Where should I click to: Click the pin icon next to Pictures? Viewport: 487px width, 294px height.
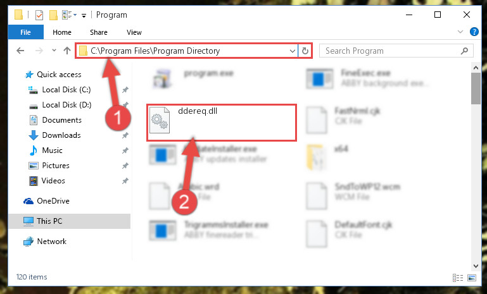125,166
